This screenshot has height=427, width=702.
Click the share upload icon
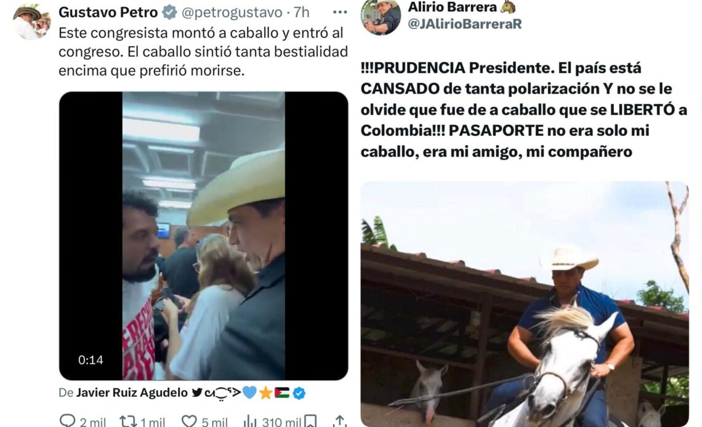(x=339, y=421)
